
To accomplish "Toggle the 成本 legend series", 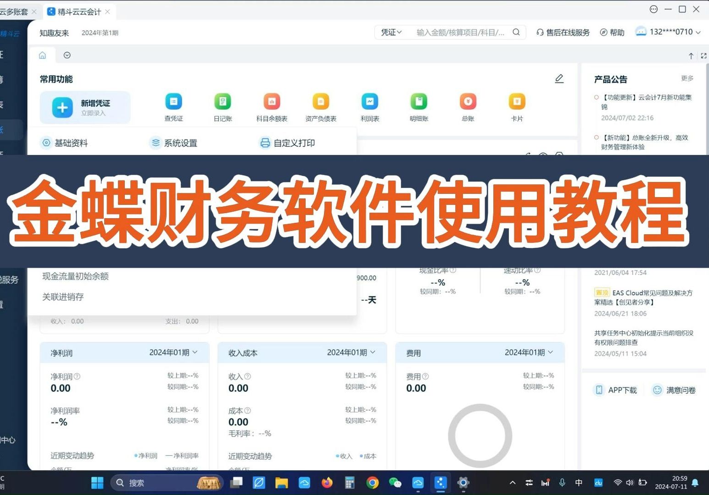I will [x=368, y=456].
